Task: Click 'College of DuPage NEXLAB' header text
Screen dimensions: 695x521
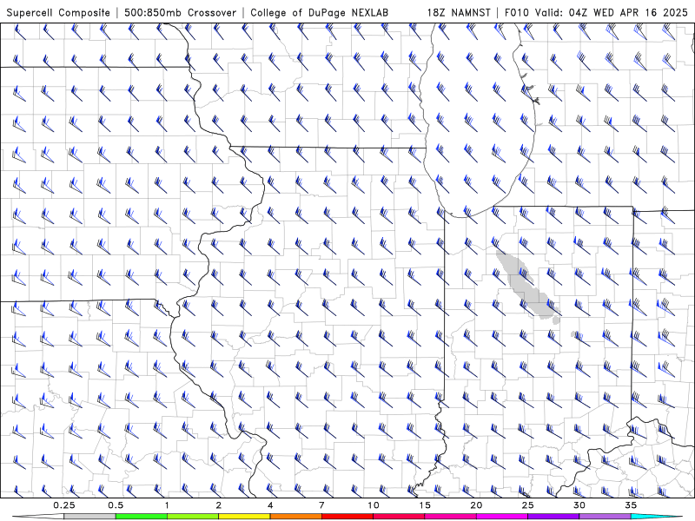Action: pyautogui.click(x=319, y=12)
